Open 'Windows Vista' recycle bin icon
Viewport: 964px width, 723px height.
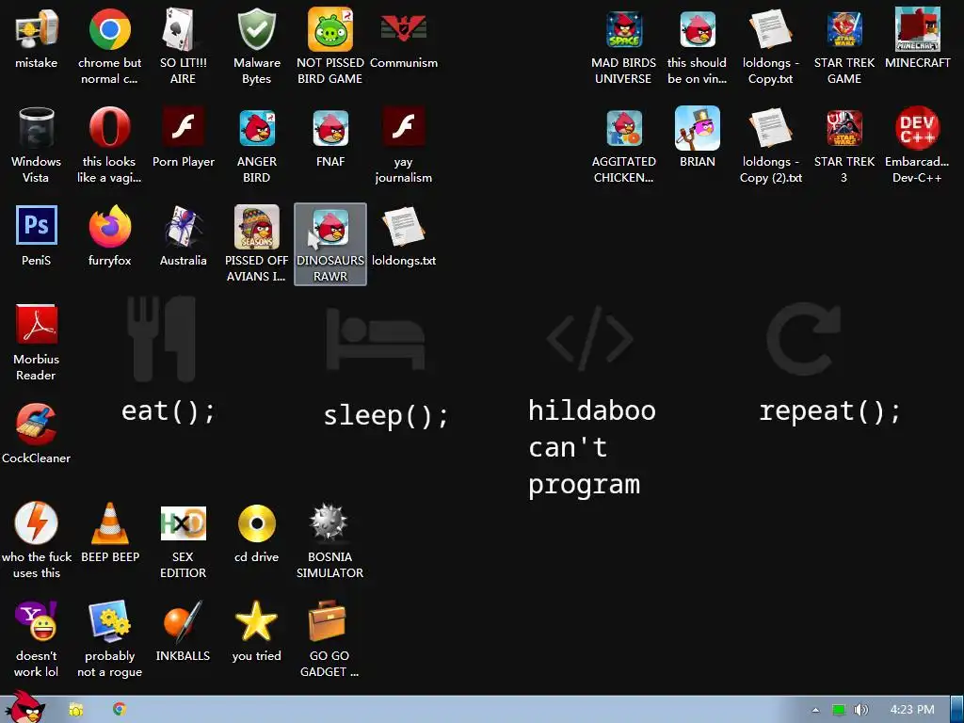tap(37, 128)
